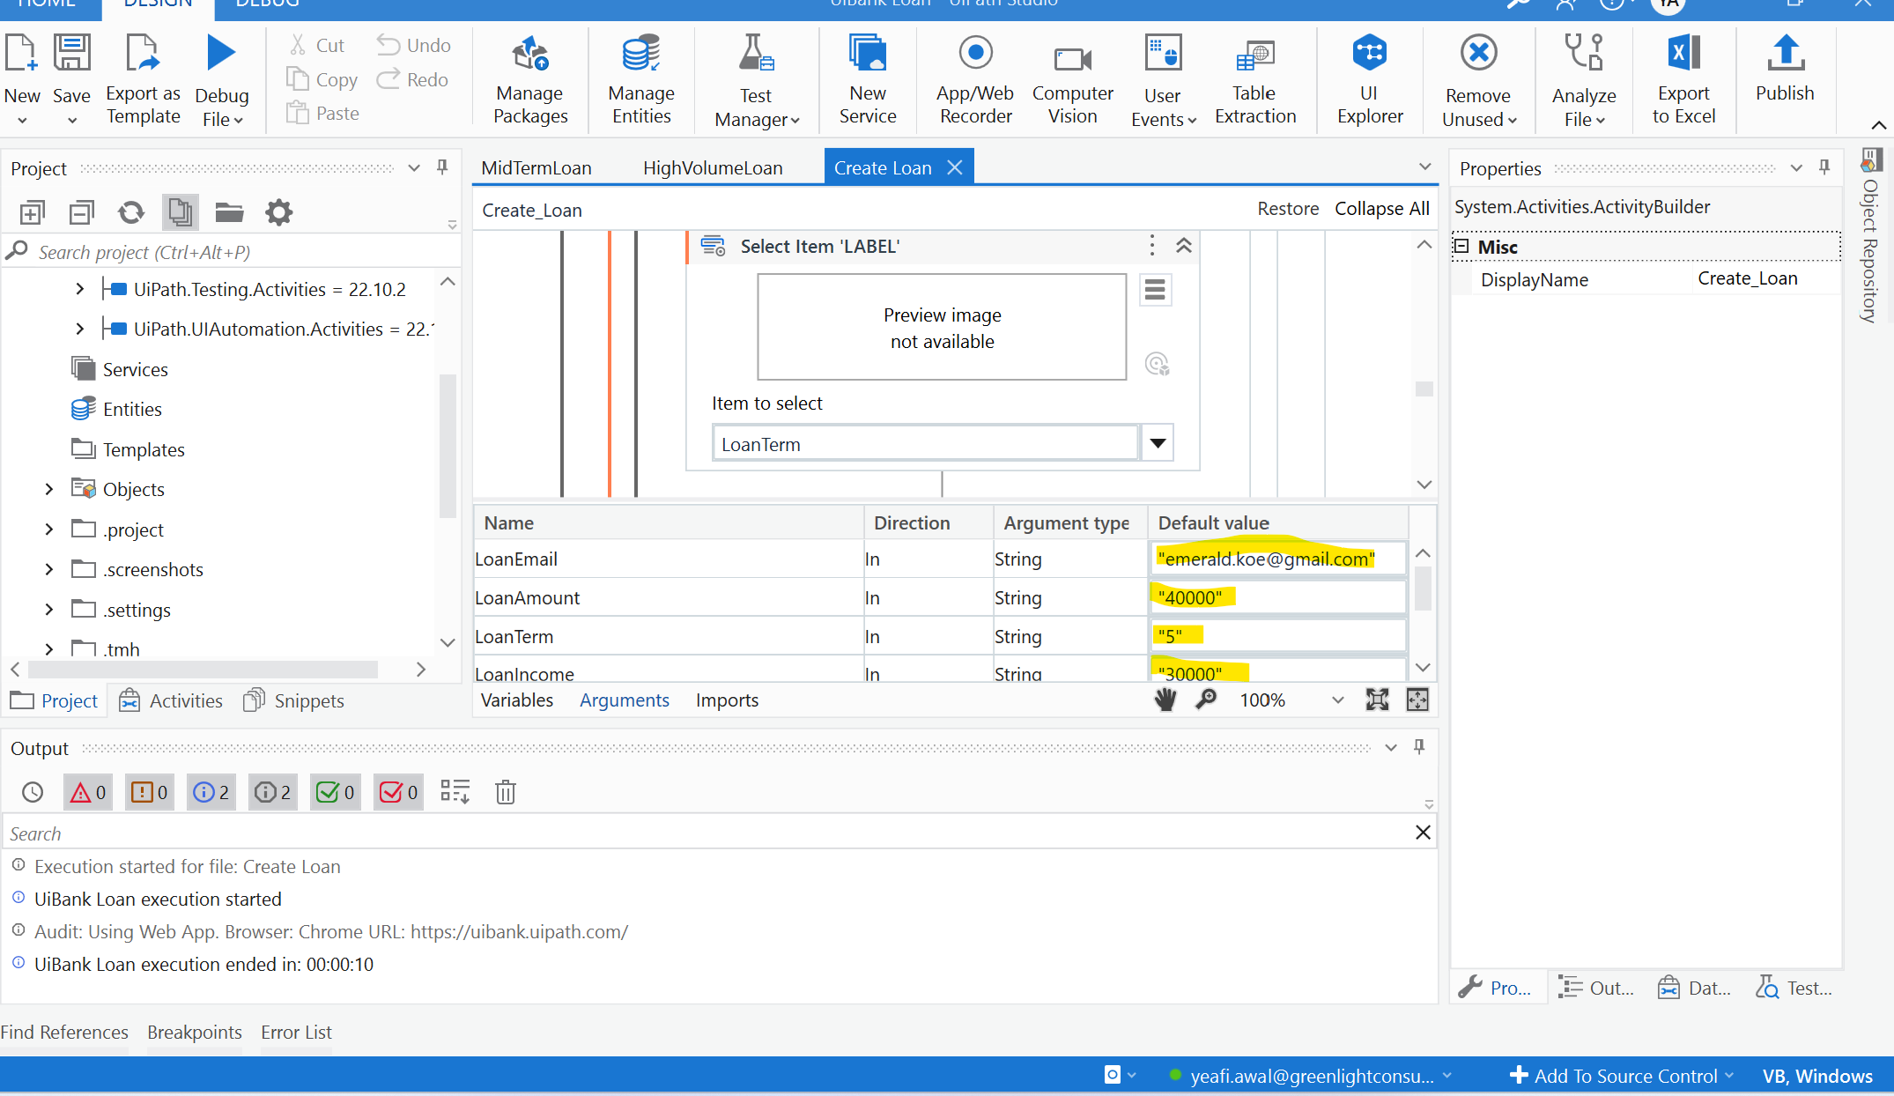Edit LoanAmount default value field

(x=1277, y=597)
